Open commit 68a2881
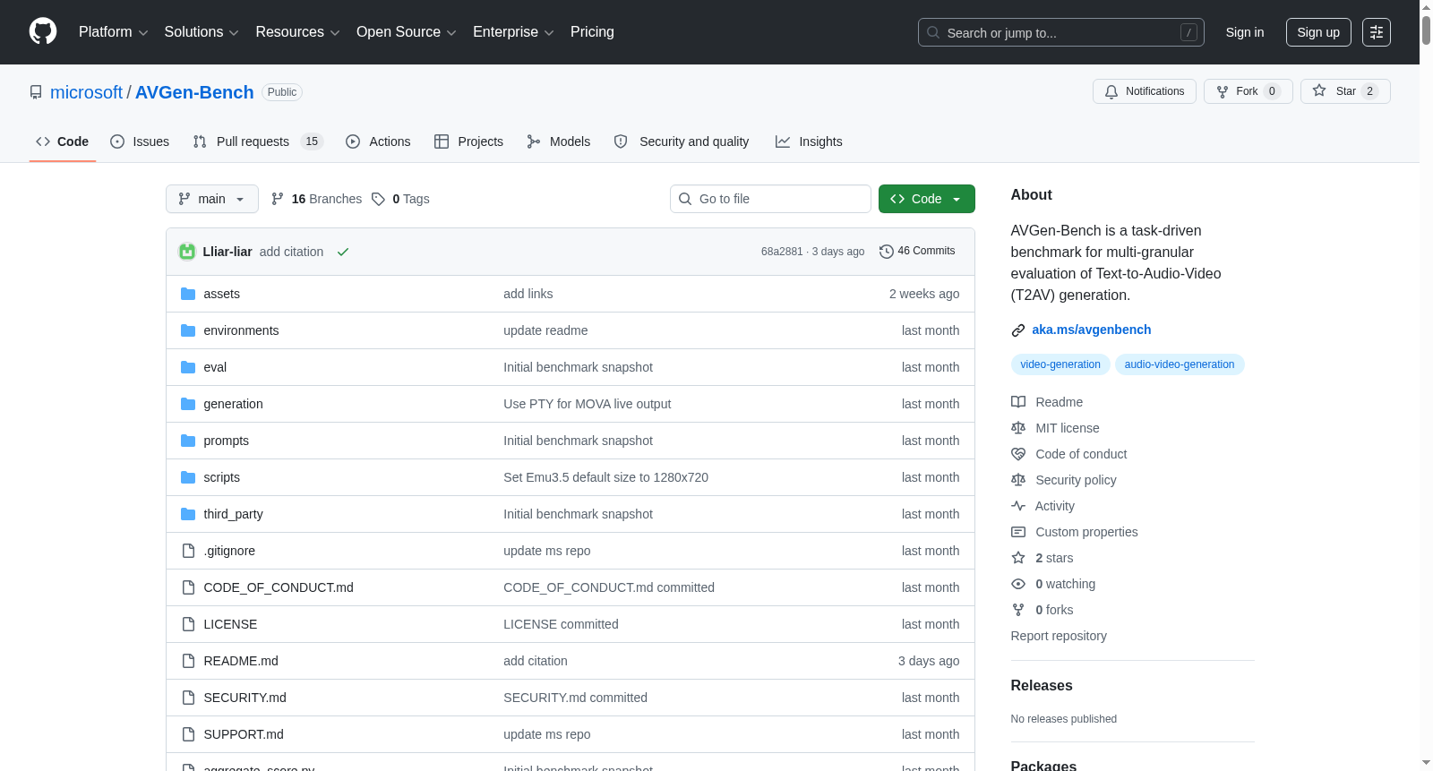Viewport: 1433px width, 771px height. [x=782, y=252]
